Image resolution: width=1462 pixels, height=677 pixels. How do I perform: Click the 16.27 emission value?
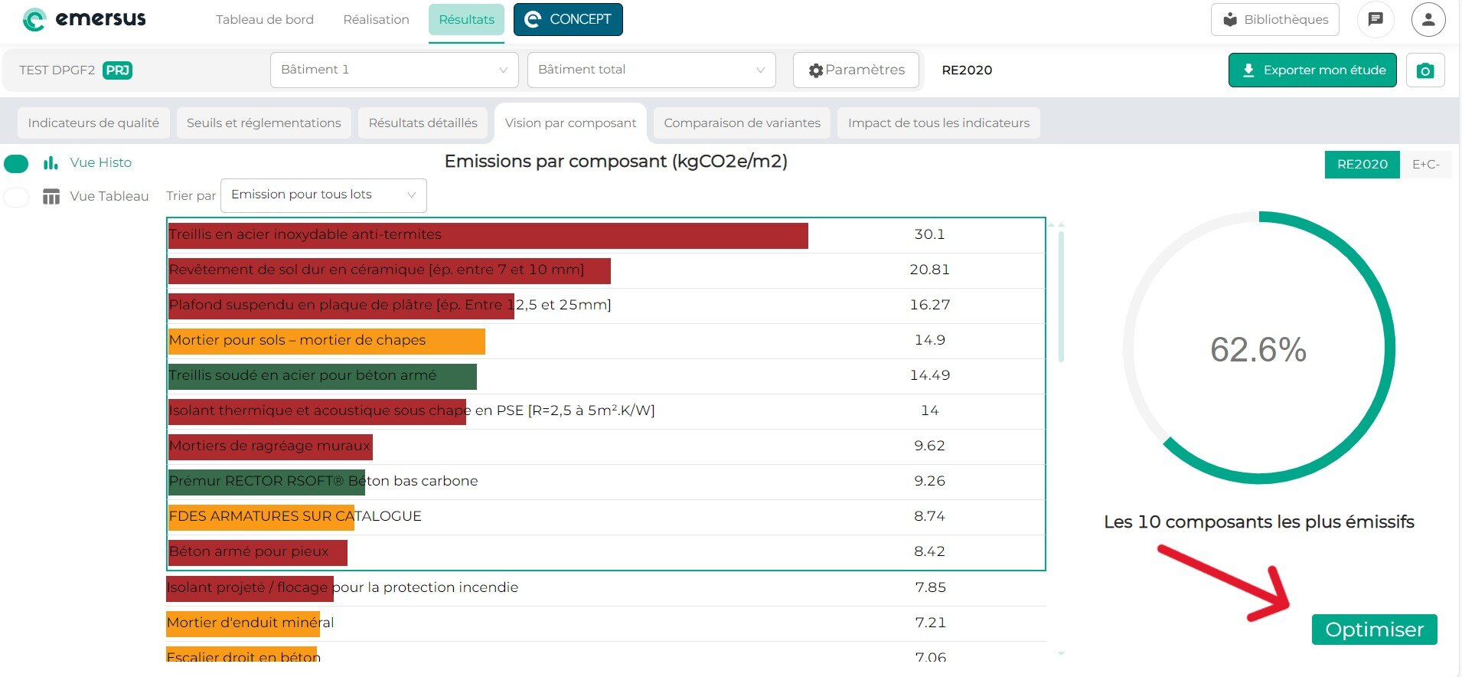929,306
